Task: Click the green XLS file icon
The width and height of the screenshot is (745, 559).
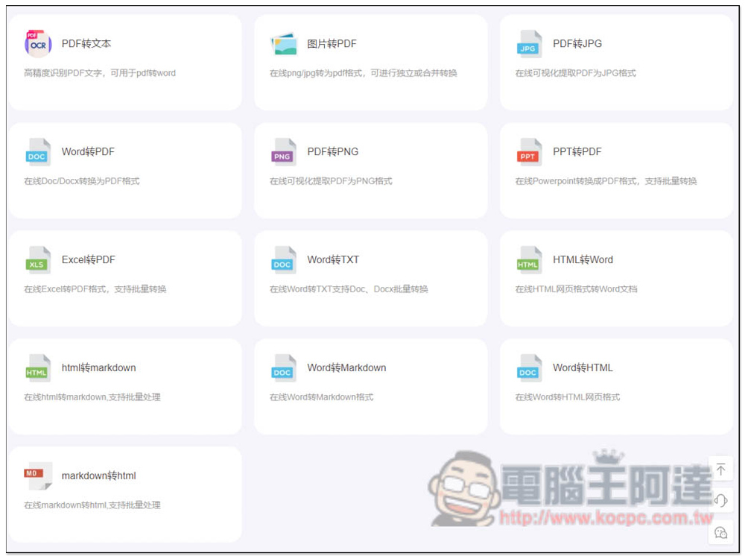Action: [37, 260]
